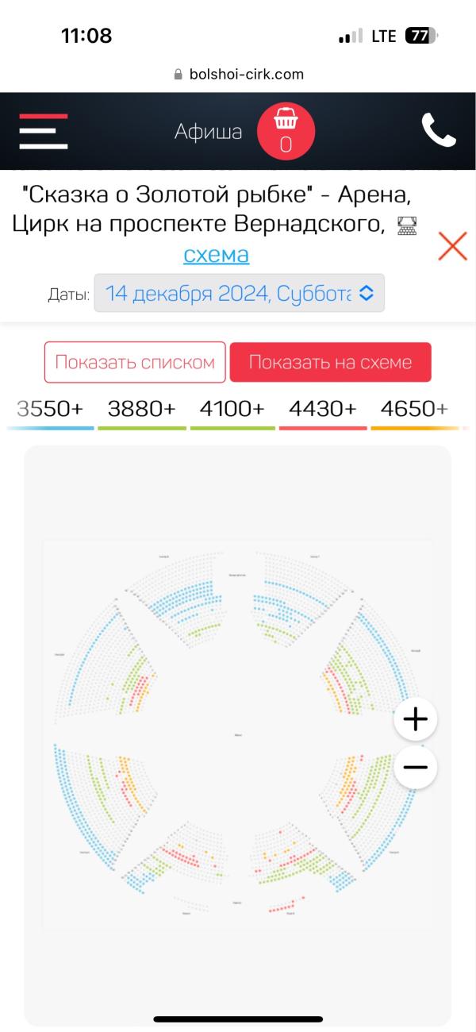Switch to Показать списком view
This screenshot has height=1032, width=476.
(x=135, y=363)
